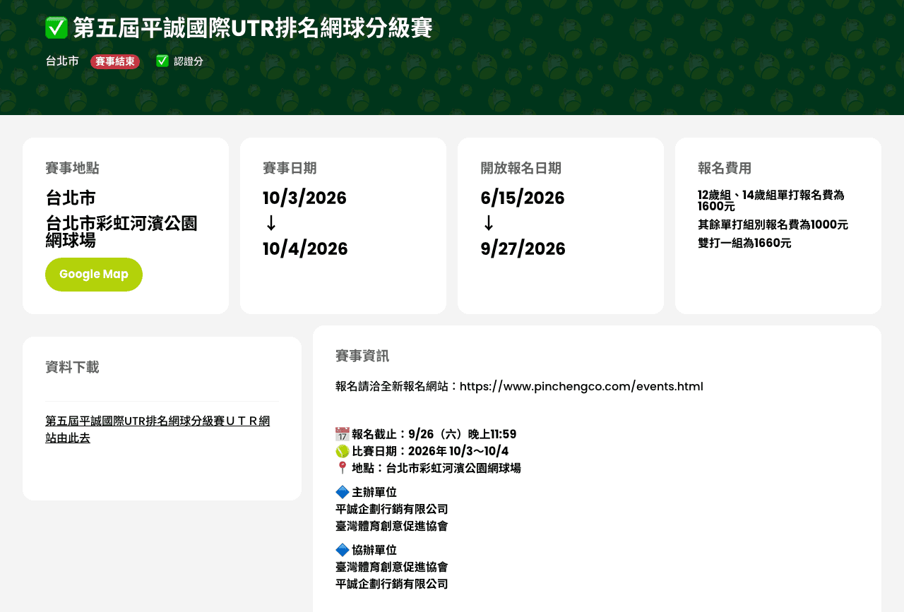Click the 資料下載 panel heading
This screenshot has width=904, height=612.
(x=72, y=367)
